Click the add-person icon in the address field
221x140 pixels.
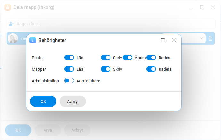click(12, 24)
